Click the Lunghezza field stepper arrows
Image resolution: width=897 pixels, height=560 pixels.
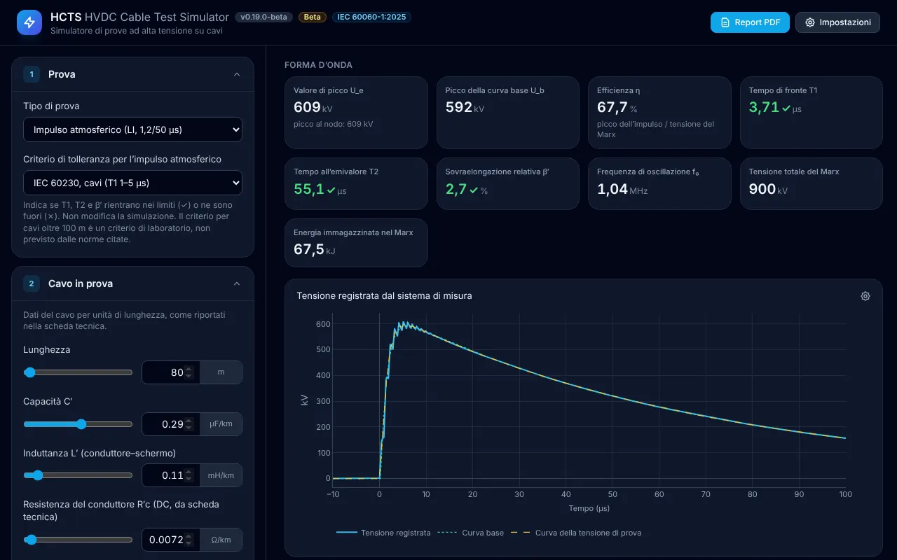[189, 372]
